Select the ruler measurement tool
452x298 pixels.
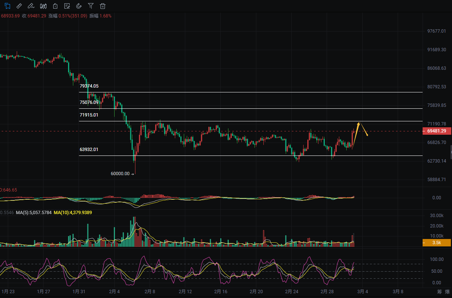coord(19,6)
